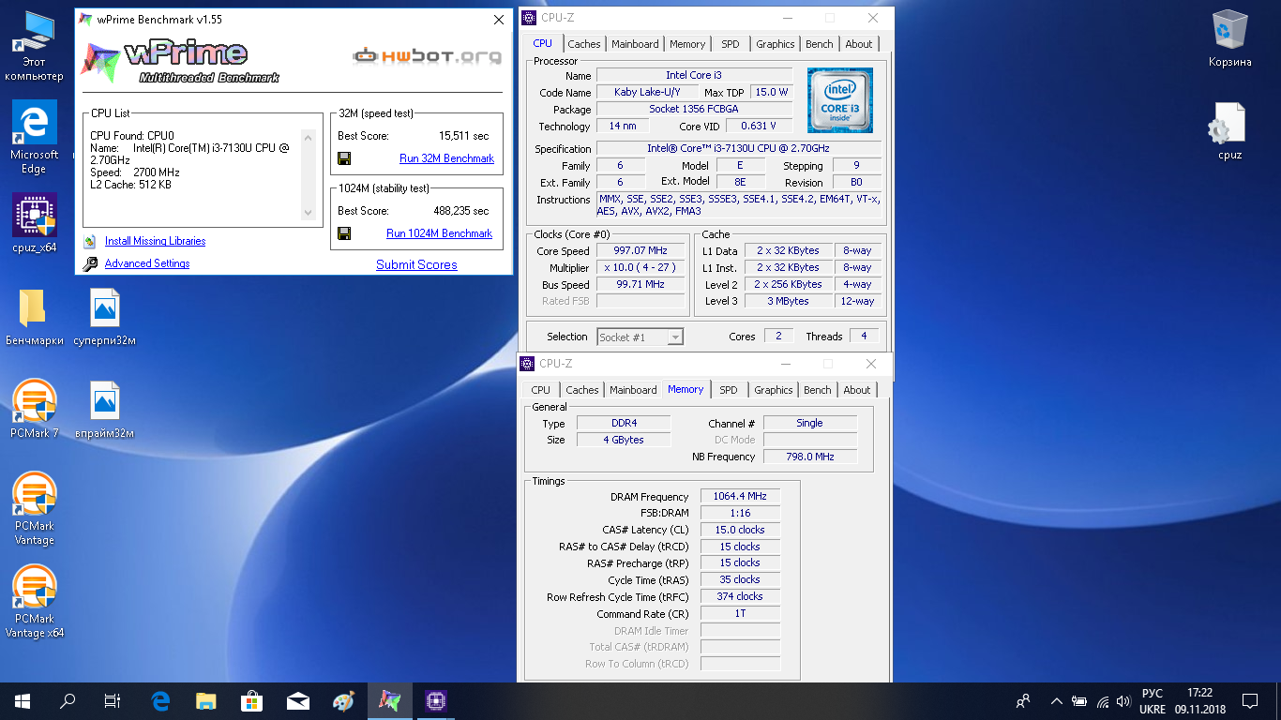Image resolution: width=1281 pixels, height=720 pixels.
Task: Click the Advanced Settings wrench icon
Action: (90, 264)
